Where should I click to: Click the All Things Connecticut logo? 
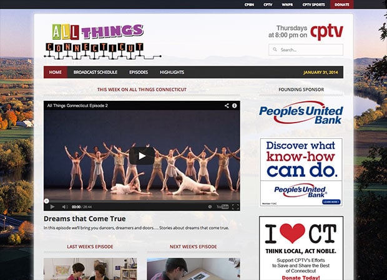coord(102,41)
